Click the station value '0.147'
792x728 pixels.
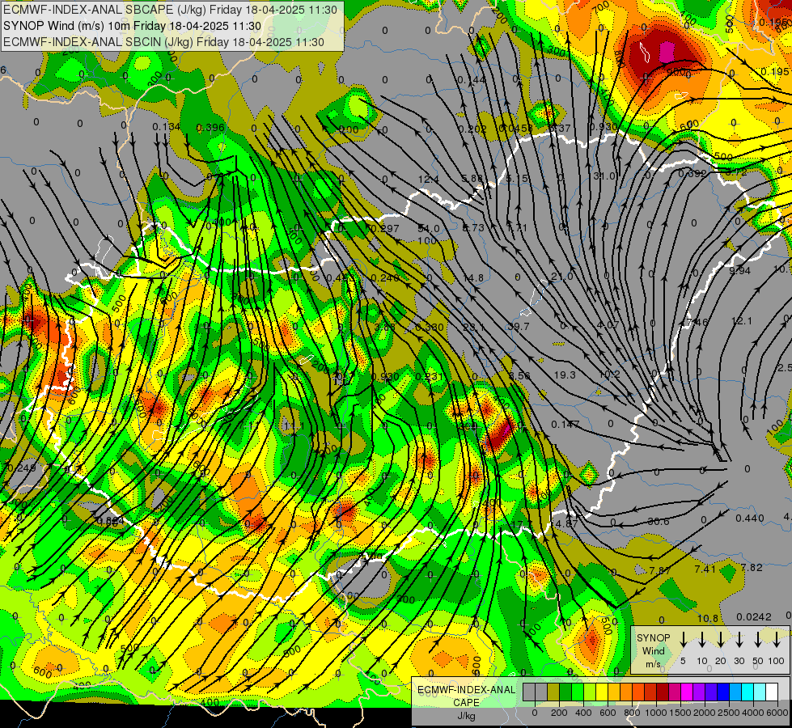[x=565, y=425]
